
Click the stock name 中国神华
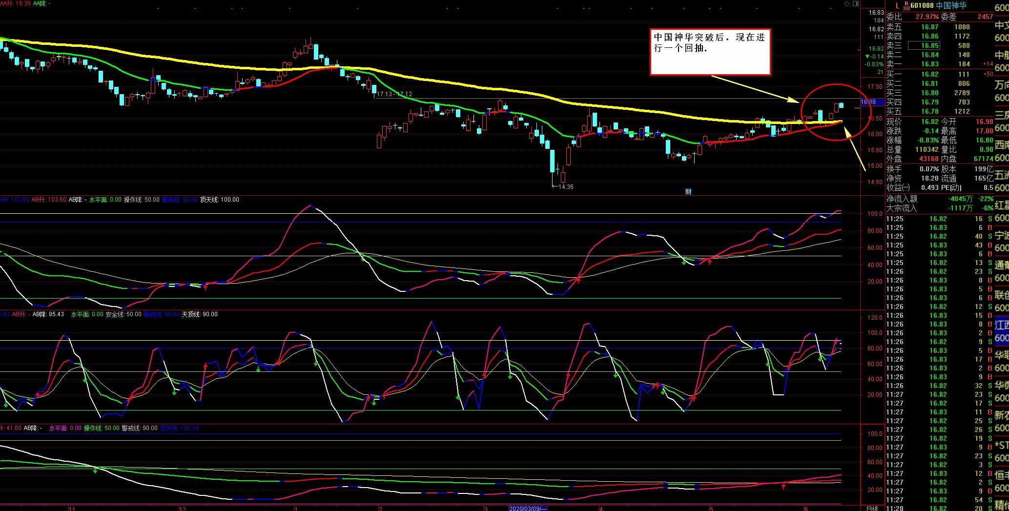(x=951, y=5)
